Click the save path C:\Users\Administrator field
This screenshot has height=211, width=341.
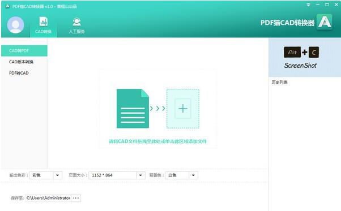48,198
